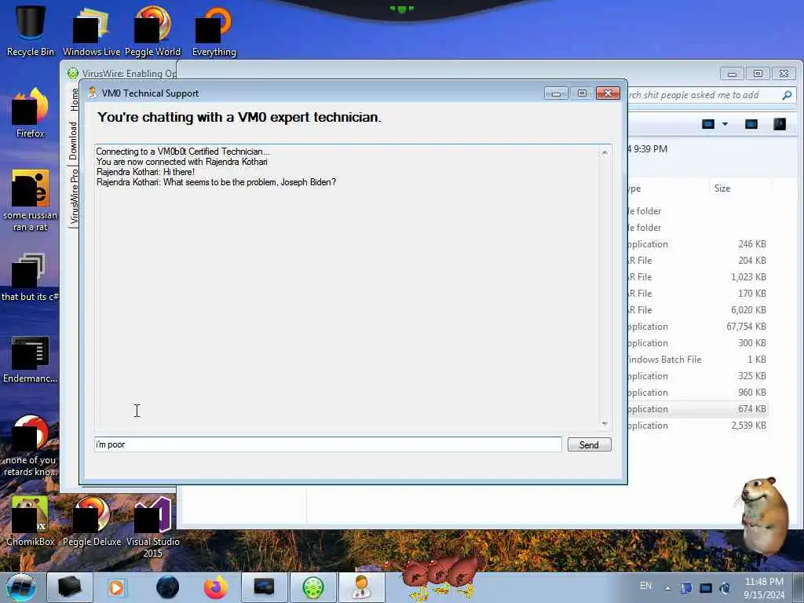The height and width of the screenshot is (603, 804).
Task: Select the file sized 1,023 KB
Action: pos(697,277)
